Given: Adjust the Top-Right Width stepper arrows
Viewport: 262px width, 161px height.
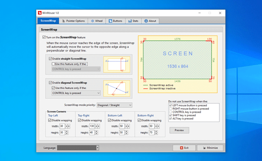Looking at the screenshot, I should 98,126.
